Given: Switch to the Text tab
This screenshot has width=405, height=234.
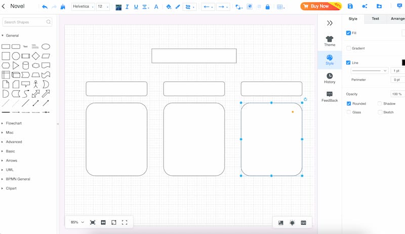Looking at the screenshot, I should (375, 19).
